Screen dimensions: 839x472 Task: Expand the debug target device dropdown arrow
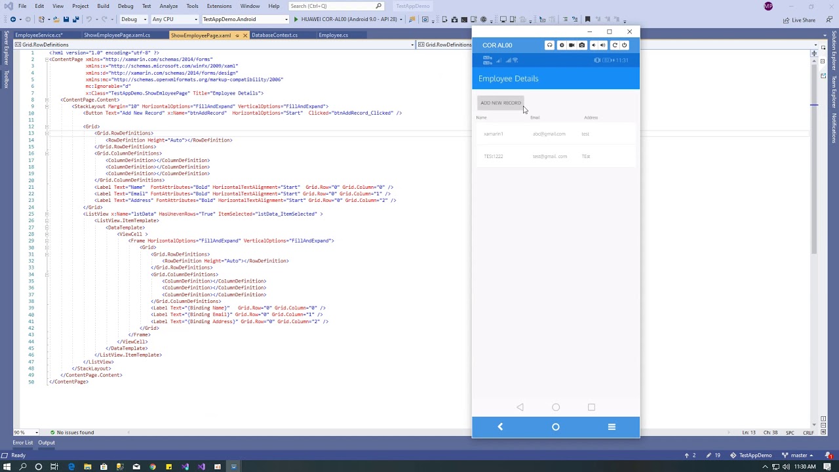click(402, 19)
